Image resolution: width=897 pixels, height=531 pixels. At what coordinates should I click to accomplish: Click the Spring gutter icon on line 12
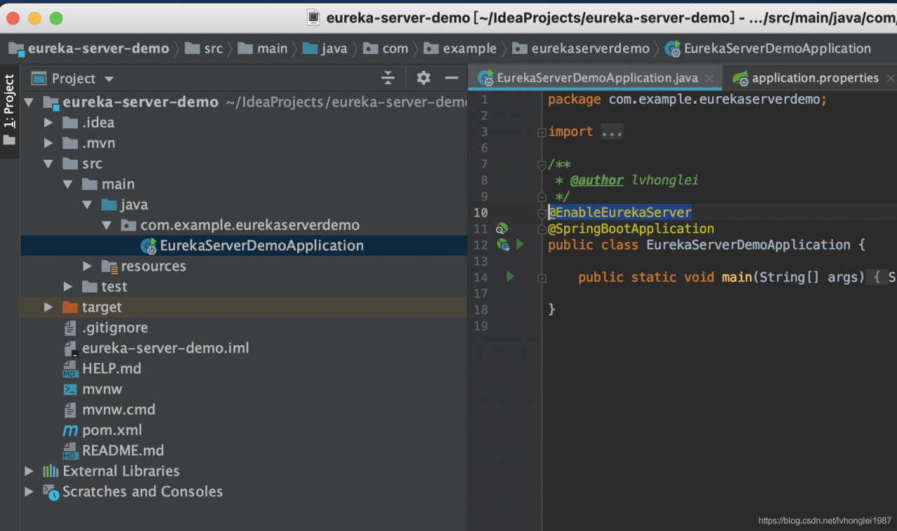tap(502, 244)
